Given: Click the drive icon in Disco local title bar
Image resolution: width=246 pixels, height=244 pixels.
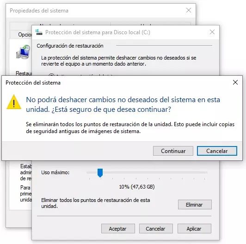Looking at the screenshot, I should [x=39, y=32].
